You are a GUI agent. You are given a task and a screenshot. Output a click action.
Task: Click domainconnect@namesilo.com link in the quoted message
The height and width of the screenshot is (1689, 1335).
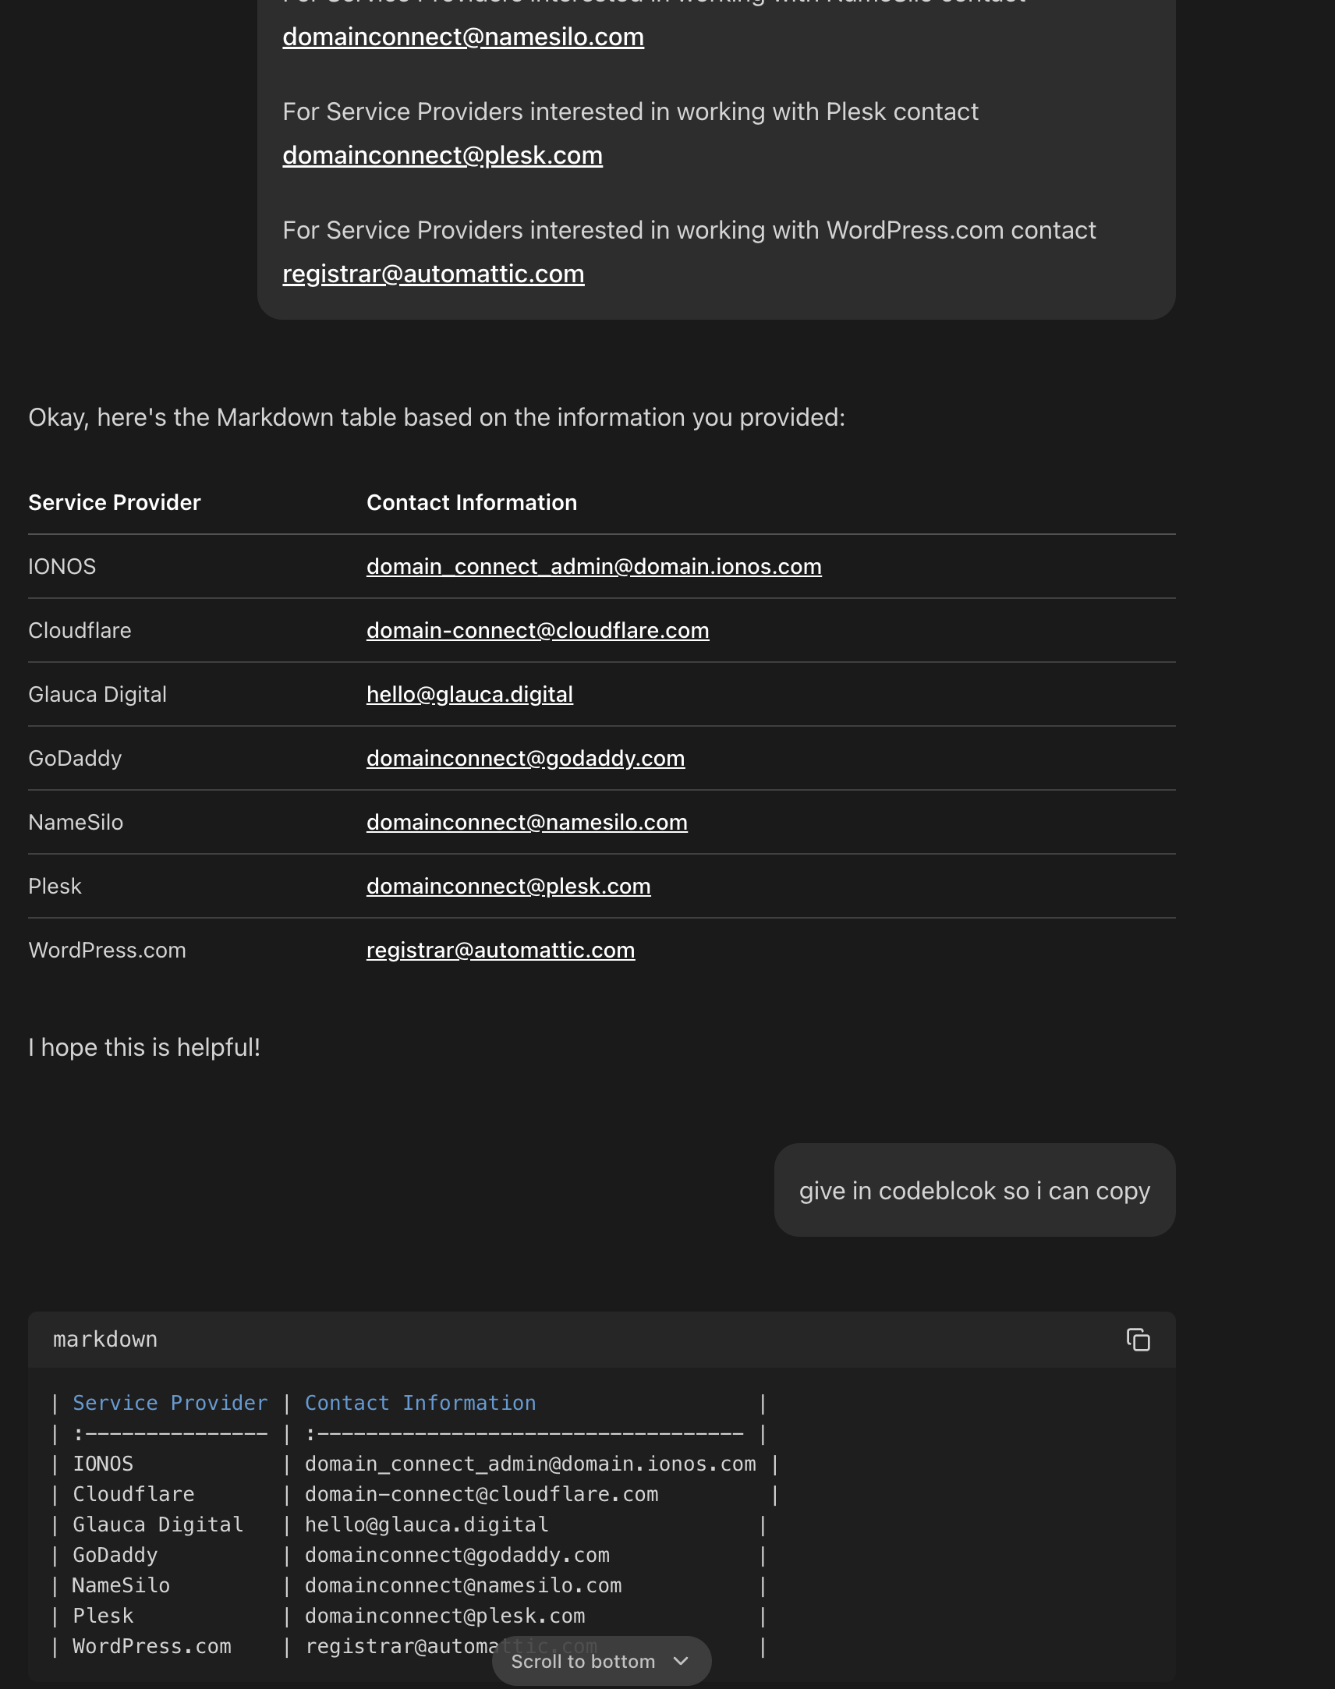pos(462,37)
